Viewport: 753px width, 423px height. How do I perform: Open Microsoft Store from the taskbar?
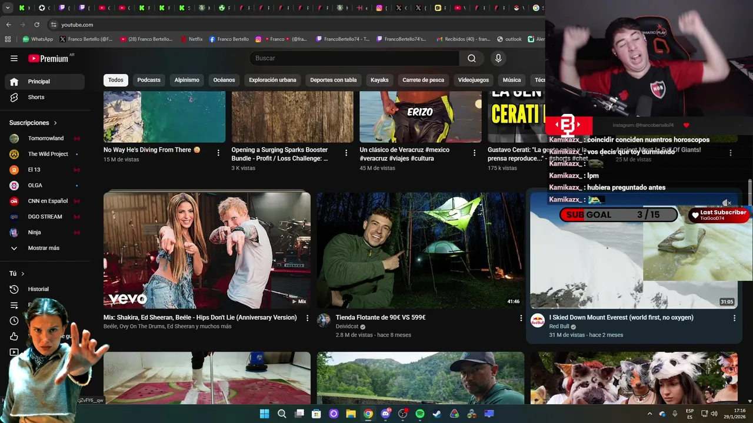point(316,414)
